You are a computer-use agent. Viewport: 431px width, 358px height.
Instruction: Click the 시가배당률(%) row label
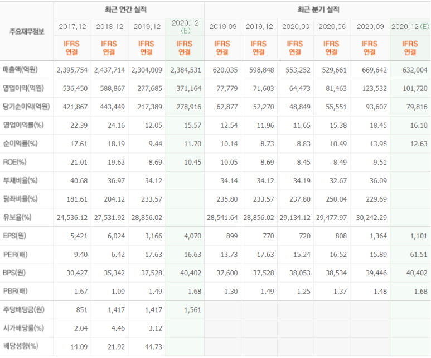tap(23, 328)
